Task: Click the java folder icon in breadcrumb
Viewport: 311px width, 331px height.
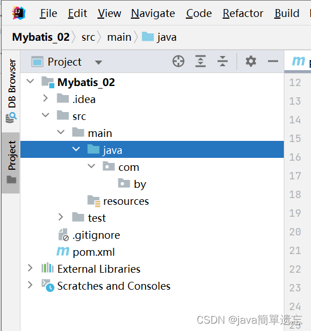Action: tap(148, 37)
